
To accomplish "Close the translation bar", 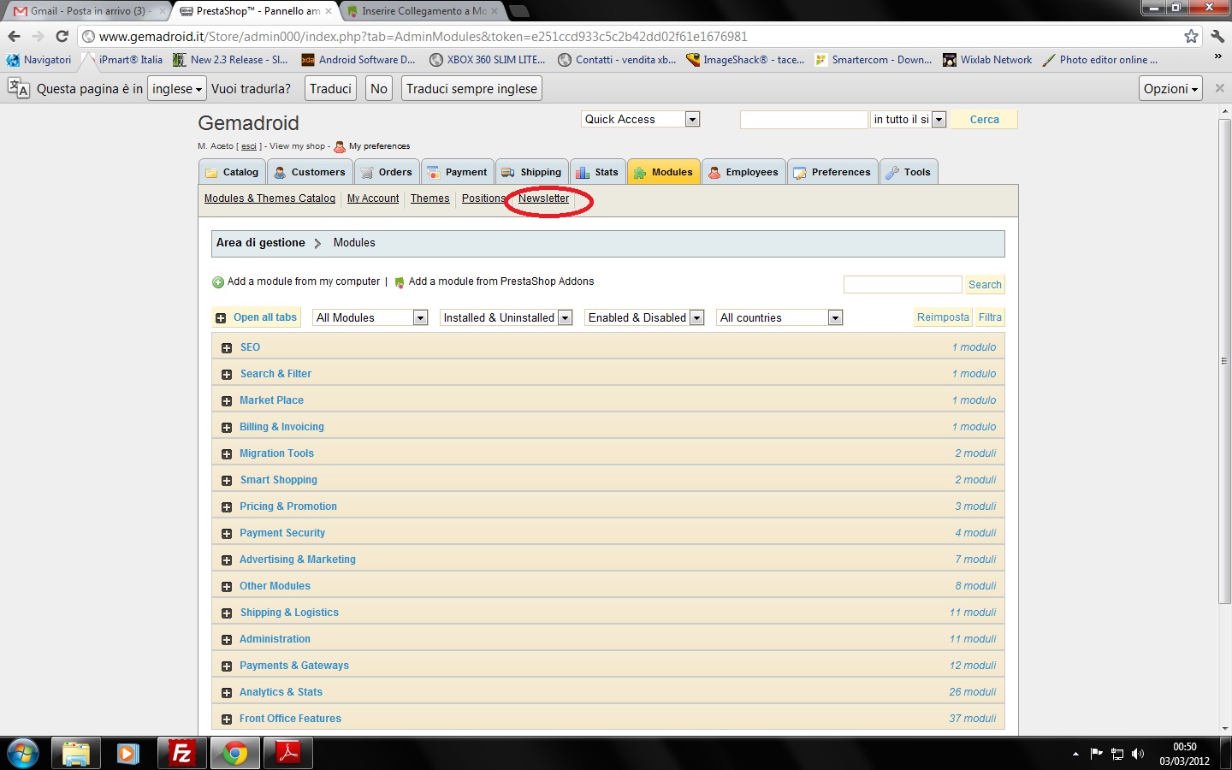I will pos(1220,88).
